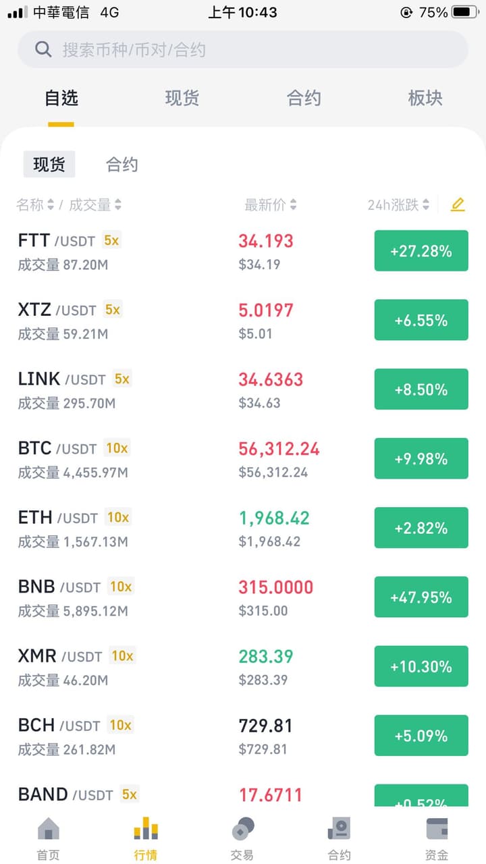Image resolution: width=486 pixels, height=864 pixels.
Task: Sort list by 24h涨跌 change
Action: click(x=398, y=205)
